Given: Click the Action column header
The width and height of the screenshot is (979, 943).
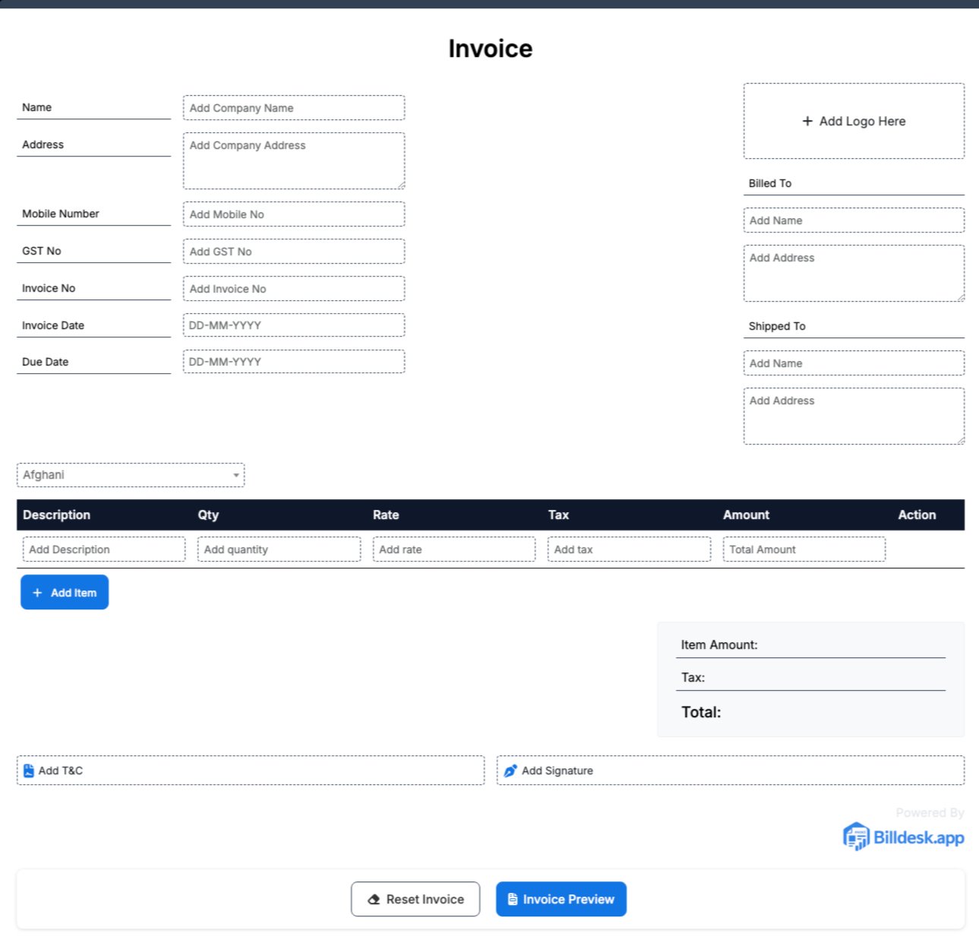Looking at the screenshot, I should click(917, 514).
